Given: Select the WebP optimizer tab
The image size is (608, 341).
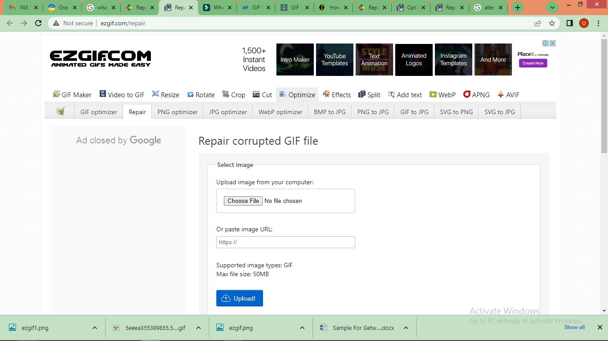Looking at the screenshot, I should coord(280,112).
